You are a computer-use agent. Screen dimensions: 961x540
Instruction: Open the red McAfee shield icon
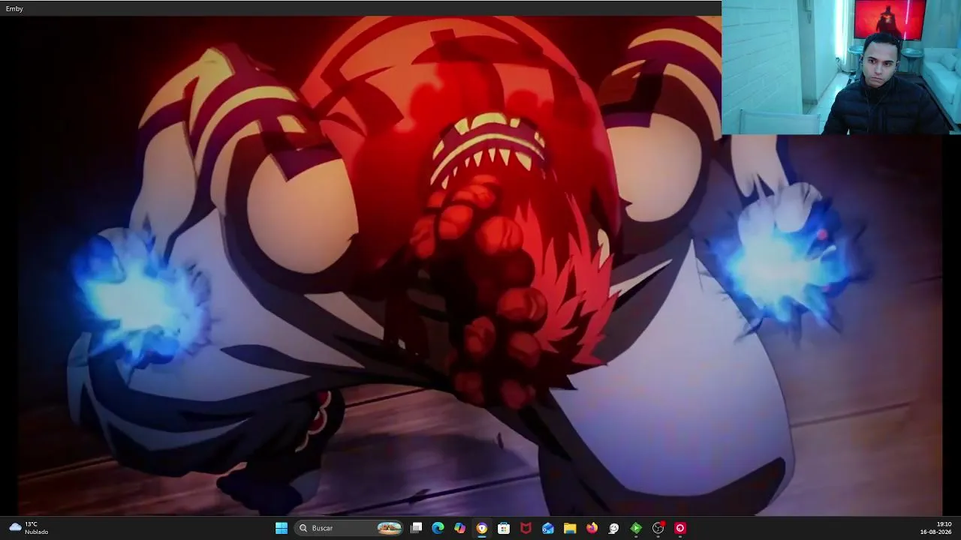[x=526, y=528]
